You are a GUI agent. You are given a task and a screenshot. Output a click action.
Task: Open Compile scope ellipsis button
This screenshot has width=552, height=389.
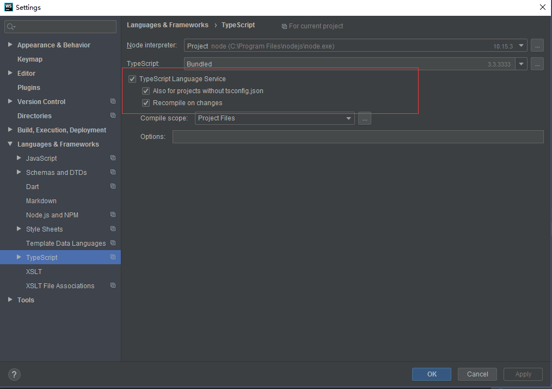pyautogui.click(x=365, y=118)
